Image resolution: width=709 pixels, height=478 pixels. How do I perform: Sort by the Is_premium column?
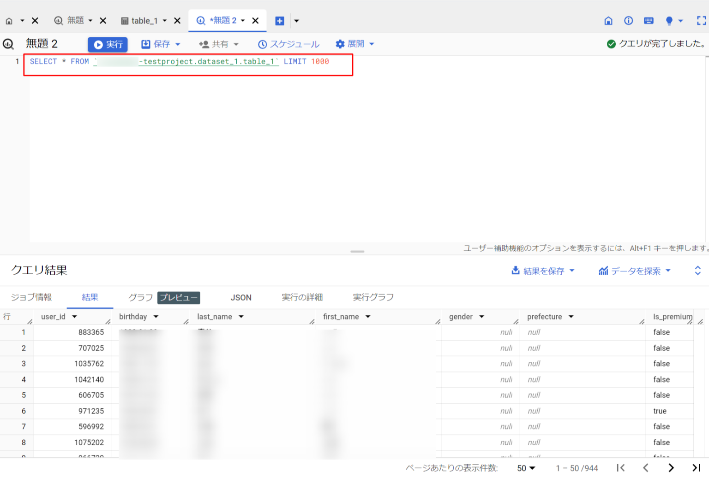673,317
